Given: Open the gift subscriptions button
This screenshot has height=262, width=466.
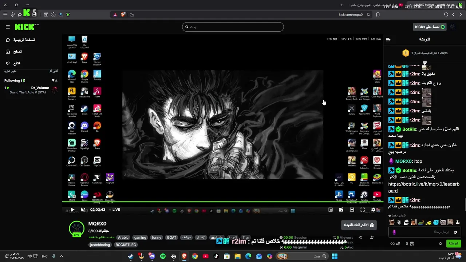Looking at the screenshot, I should tap(359, 225).
